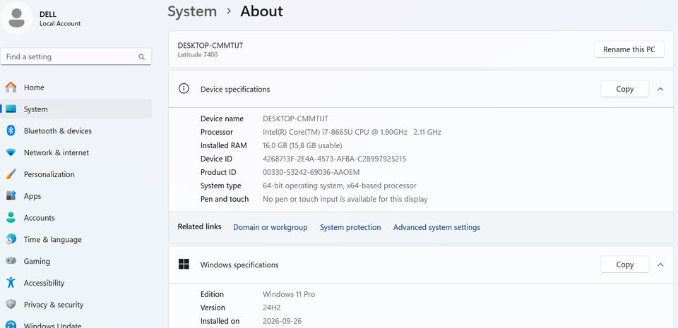Viewport: 678px width, 328px height.
Task: Open Time & language settings
Action: click(76, 240)
